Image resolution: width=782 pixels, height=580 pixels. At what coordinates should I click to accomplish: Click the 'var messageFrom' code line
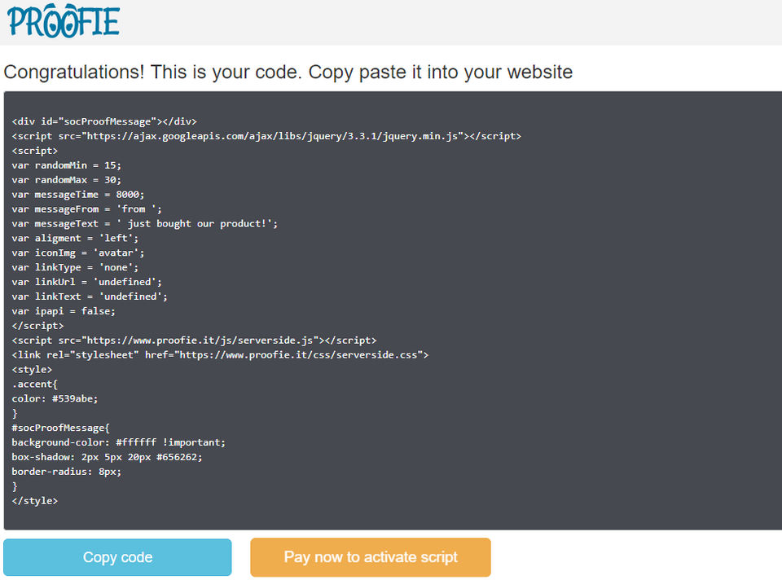(x=87, y=209)
